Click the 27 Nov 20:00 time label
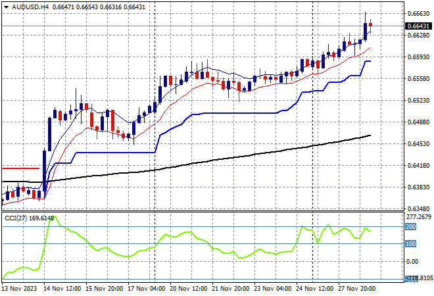The height and width of the screenshot is (296, 434). tap(356, 289)
